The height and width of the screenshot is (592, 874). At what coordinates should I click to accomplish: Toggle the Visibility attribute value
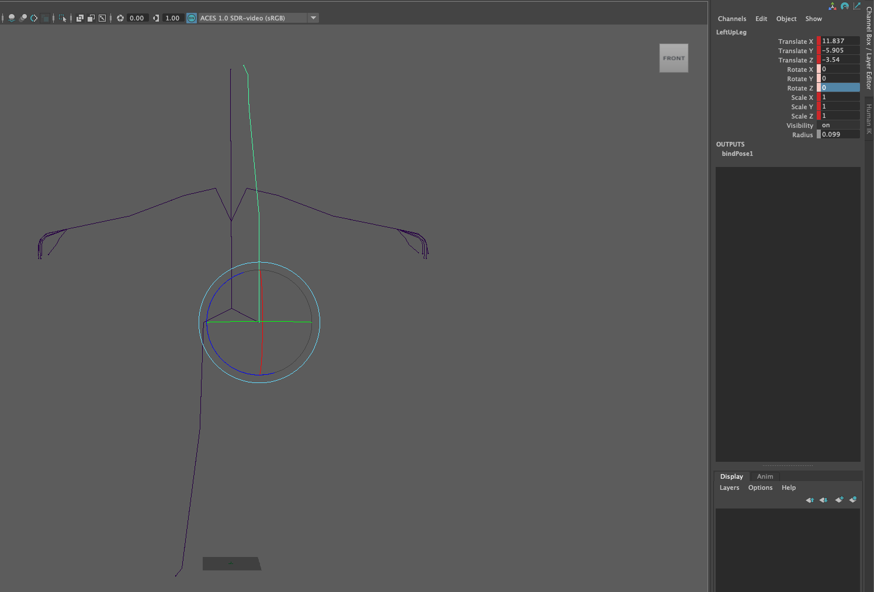[840, 126]
